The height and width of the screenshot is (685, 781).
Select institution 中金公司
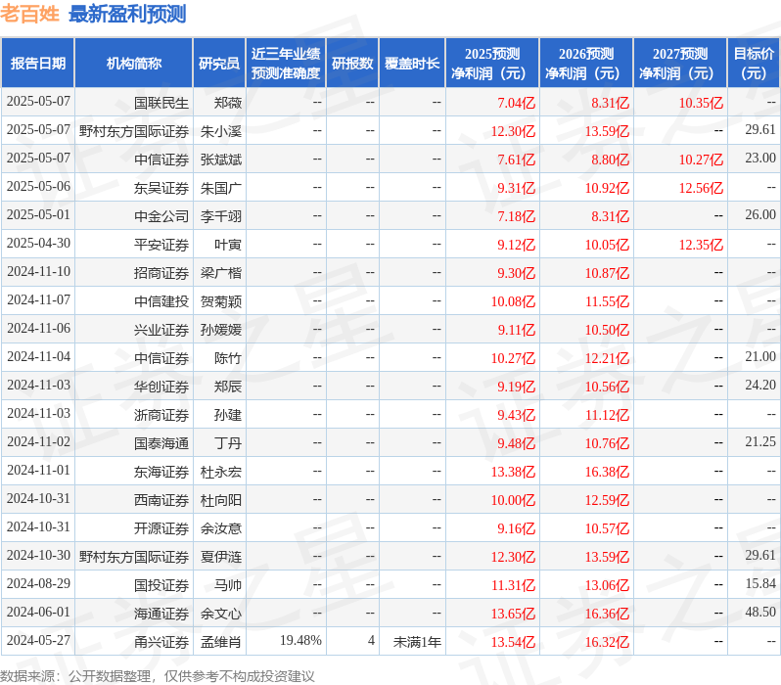click(x=161, y=216)
